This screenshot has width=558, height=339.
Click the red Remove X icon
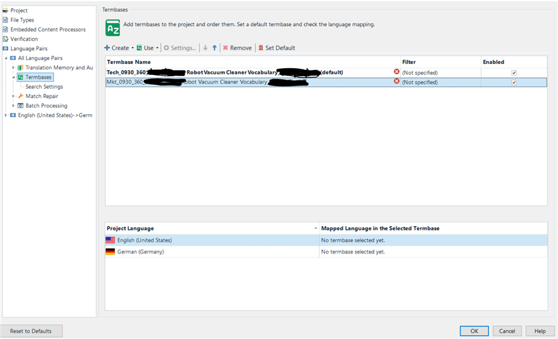click(225, 48)
